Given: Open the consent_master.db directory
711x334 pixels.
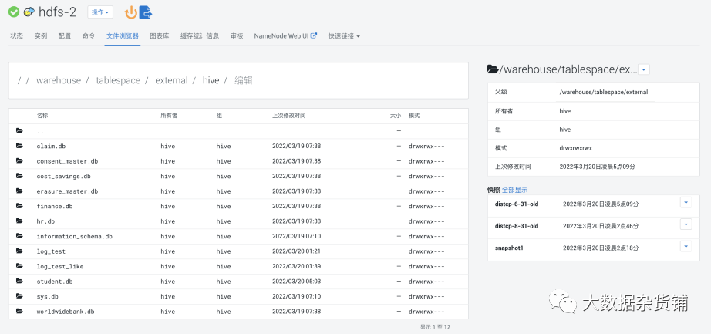Looking at the screenshot, I should point(67,161).
